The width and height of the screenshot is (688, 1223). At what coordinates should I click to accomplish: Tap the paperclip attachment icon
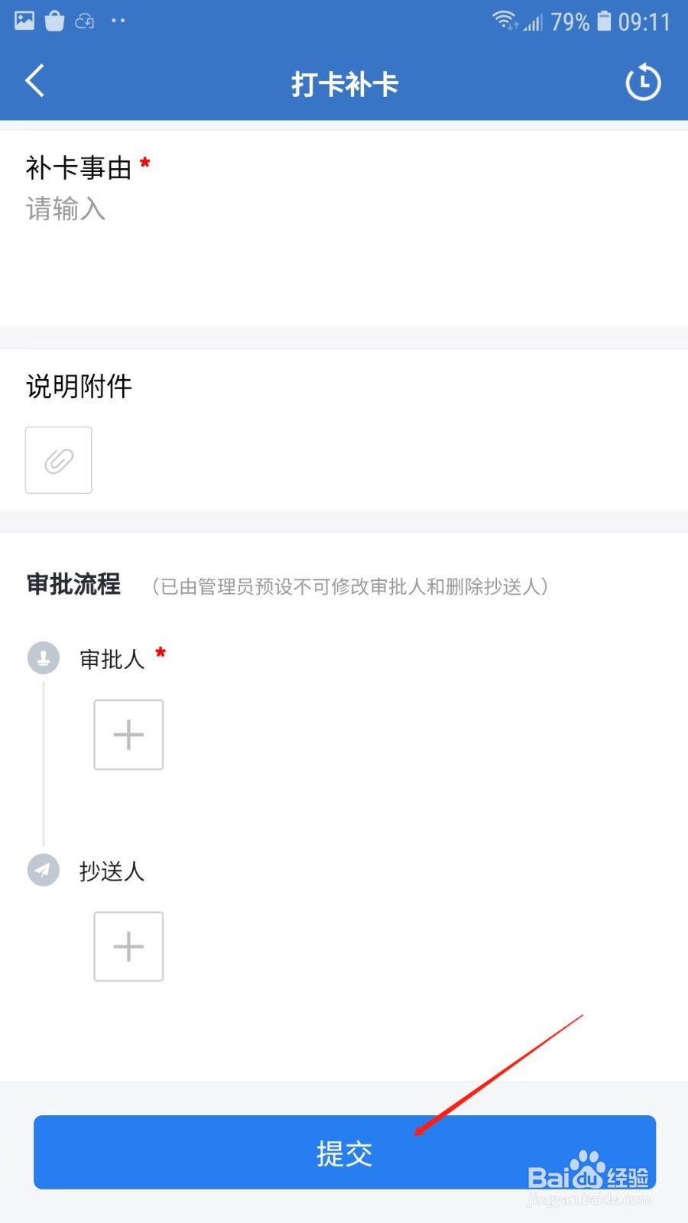tap(59, 460)
